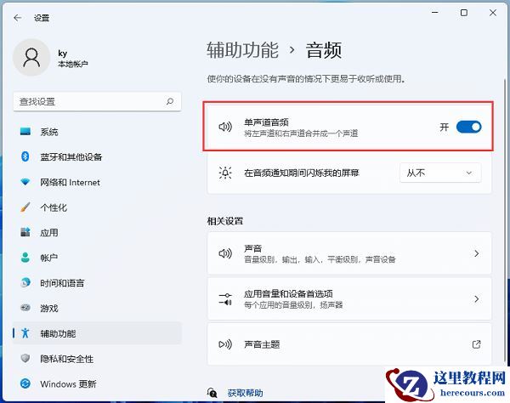Click the 系统 monitor icon in the sidebar
510x403 pixels.
[x=25, y=132]
